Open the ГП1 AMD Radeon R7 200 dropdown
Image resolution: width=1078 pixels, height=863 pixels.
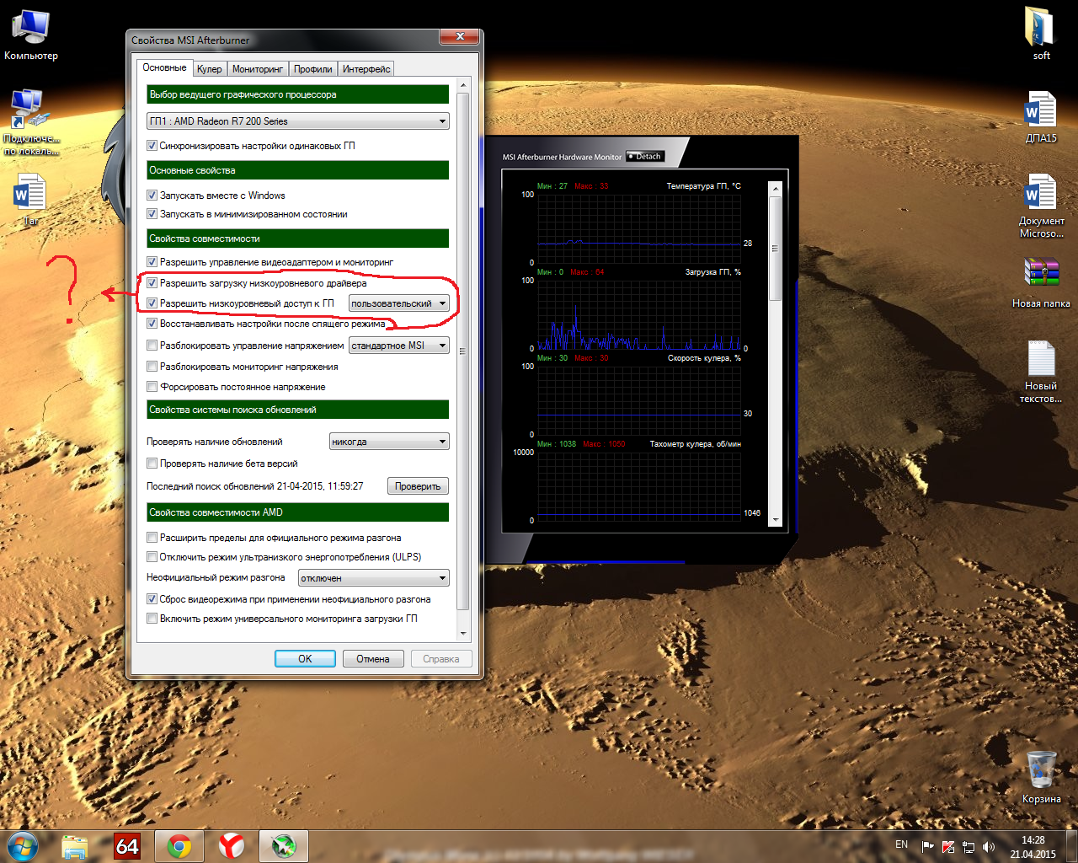[298, 121]
